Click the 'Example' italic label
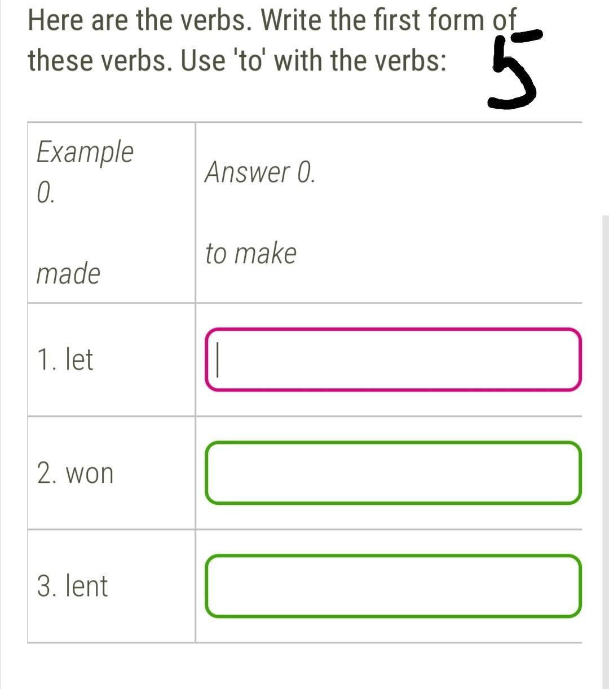Viewport: 609px width, 689px height. pyautogui.click(x=85, y=152)
